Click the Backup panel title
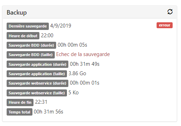 coord(17,12)
